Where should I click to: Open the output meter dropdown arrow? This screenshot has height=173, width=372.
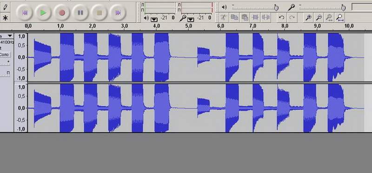click(x=154, y=19)
